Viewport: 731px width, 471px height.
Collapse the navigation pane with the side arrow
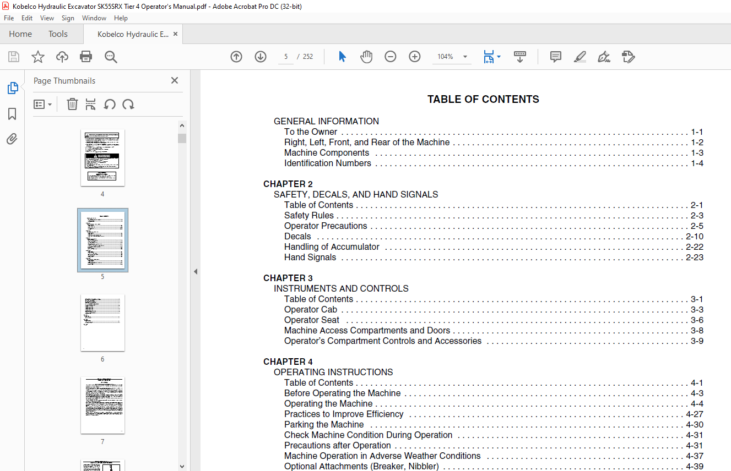point(196,271)
